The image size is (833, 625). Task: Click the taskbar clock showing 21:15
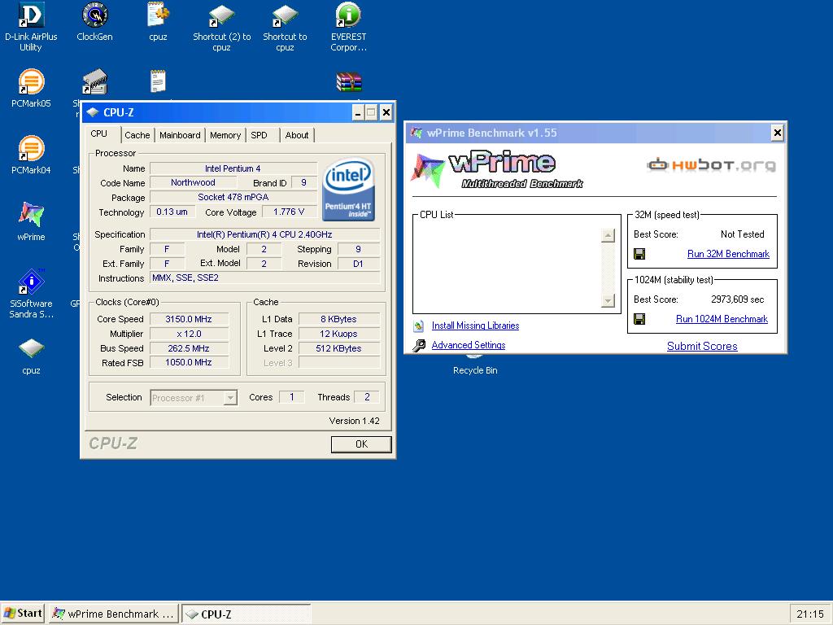coord(810,614)
